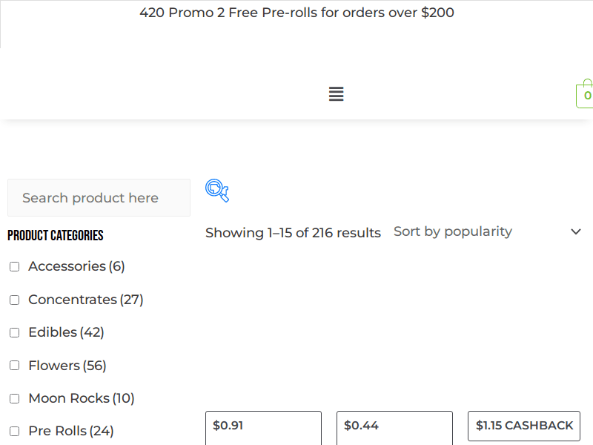
Task: Click the blue magnifier search icon
Action: 216,191
